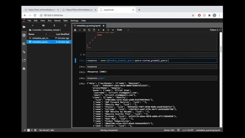Open the File Browser sidebar icon
The image size is (245, 138).
point(24,27)
